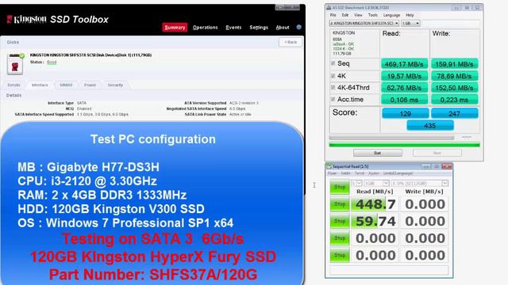The height and width of the screenshot is (285, 508).
Task: Click the status text field in CrystalDiskMark
Action: (389, 269)
